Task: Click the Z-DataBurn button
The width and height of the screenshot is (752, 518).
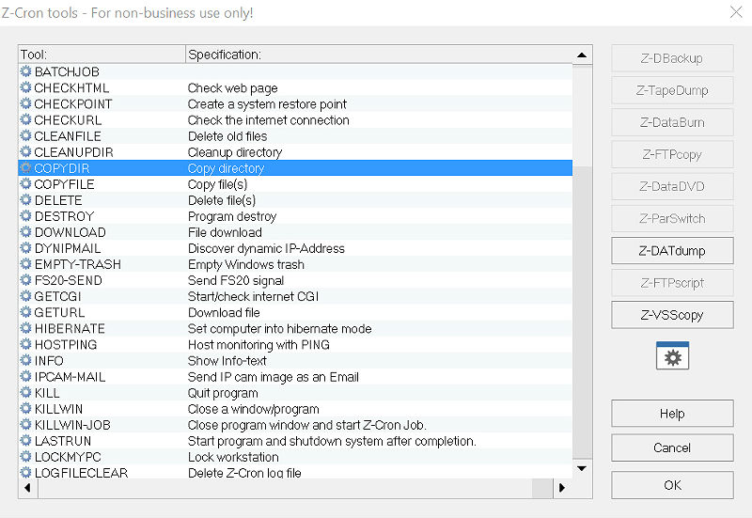Action: (x=672, y=122)
